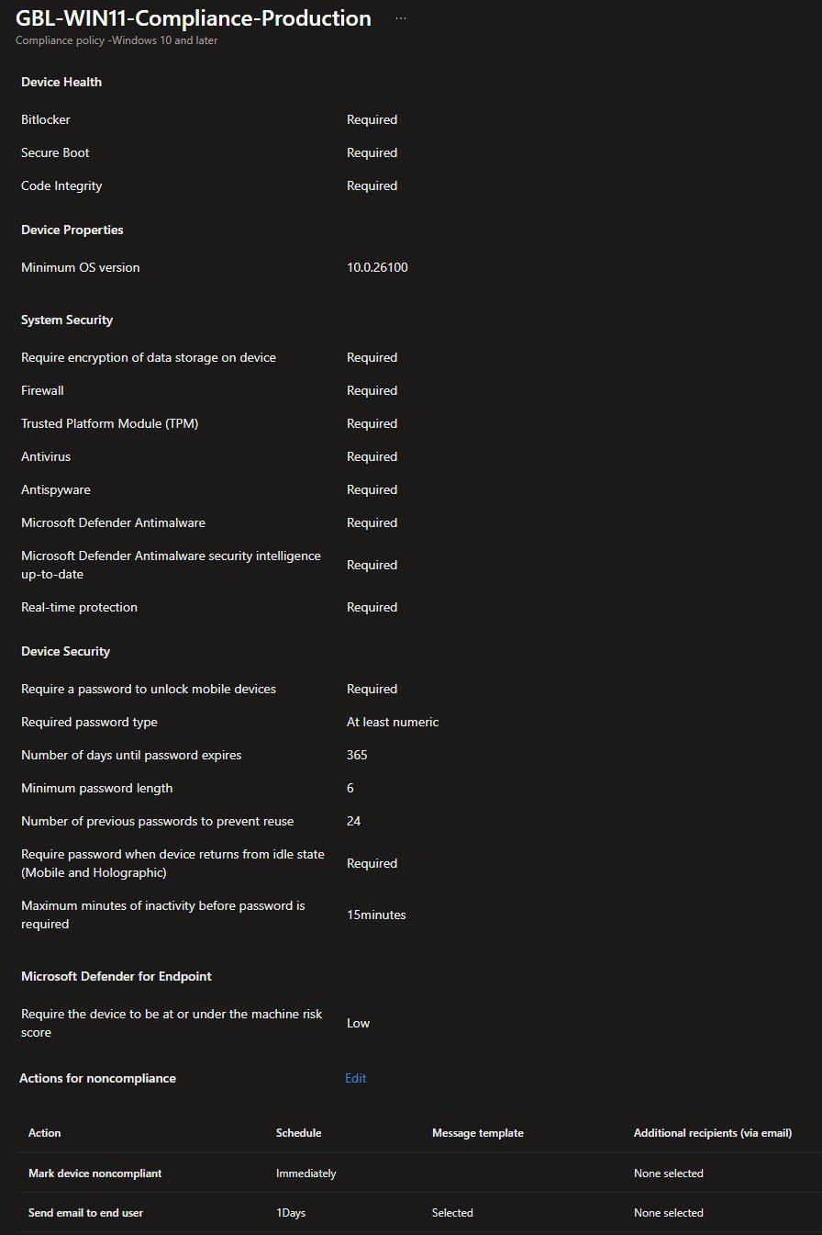The width and height of the screenshot is (822, 1235).
Task: Click the Selected message template value
Action: [x=452, y=1213]
